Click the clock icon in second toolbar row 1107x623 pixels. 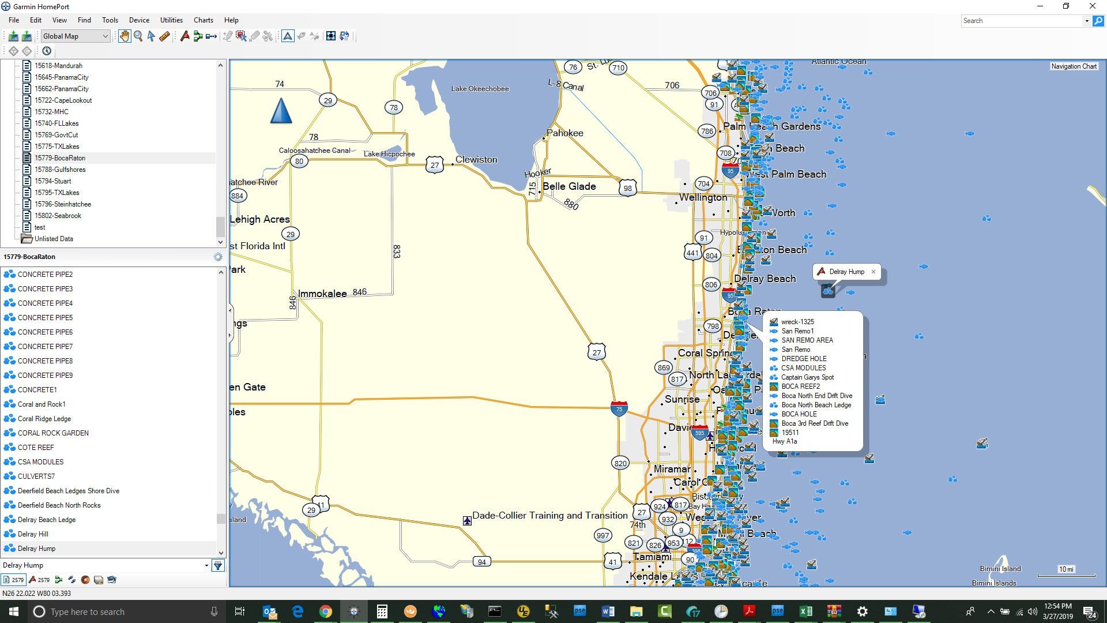[x=47, y=51]
